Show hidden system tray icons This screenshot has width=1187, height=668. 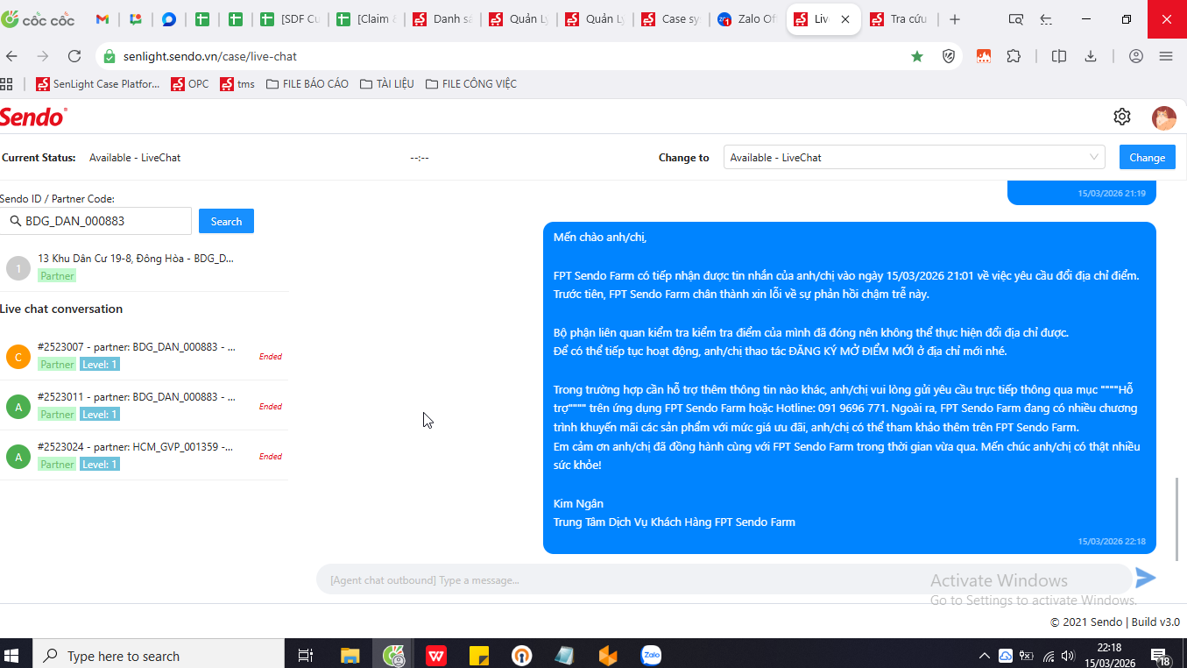point(985,656)
